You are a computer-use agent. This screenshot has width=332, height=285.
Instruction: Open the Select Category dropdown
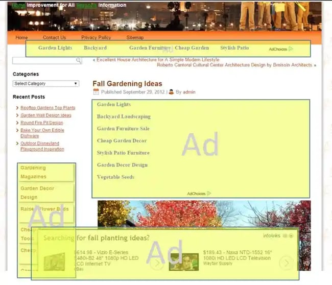[46, 84]
